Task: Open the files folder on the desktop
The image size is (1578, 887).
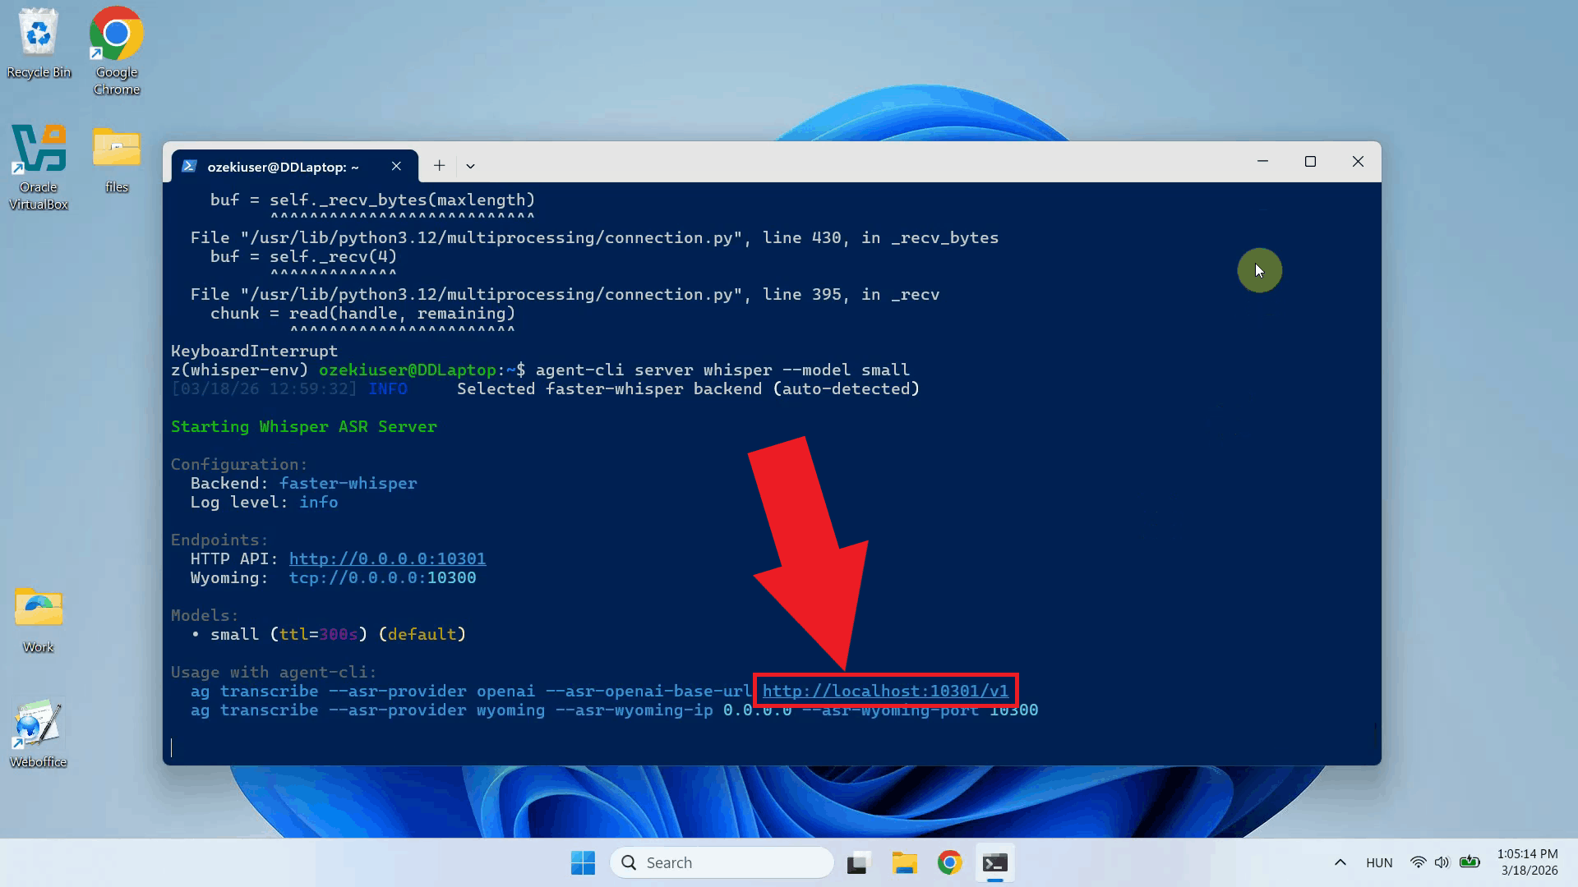Action: click(116, 149)
